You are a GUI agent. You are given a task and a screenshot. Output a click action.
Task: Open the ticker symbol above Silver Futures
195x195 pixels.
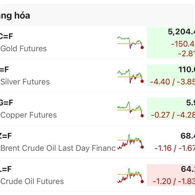coord(5,70)
